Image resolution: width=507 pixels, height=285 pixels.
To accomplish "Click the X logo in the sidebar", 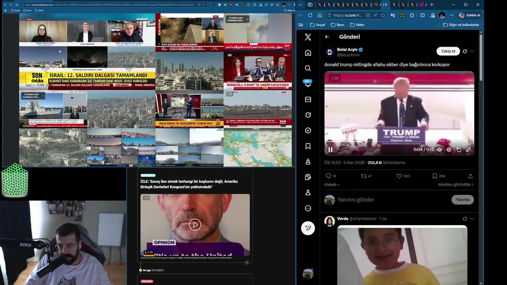I will point(308,37).
